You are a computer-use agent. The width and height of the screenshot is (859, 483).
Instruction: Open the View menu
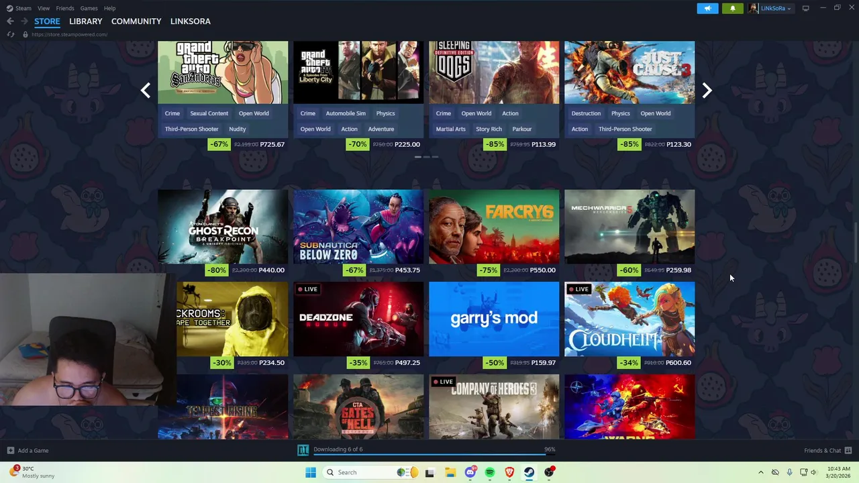click(x=44, y=8)
